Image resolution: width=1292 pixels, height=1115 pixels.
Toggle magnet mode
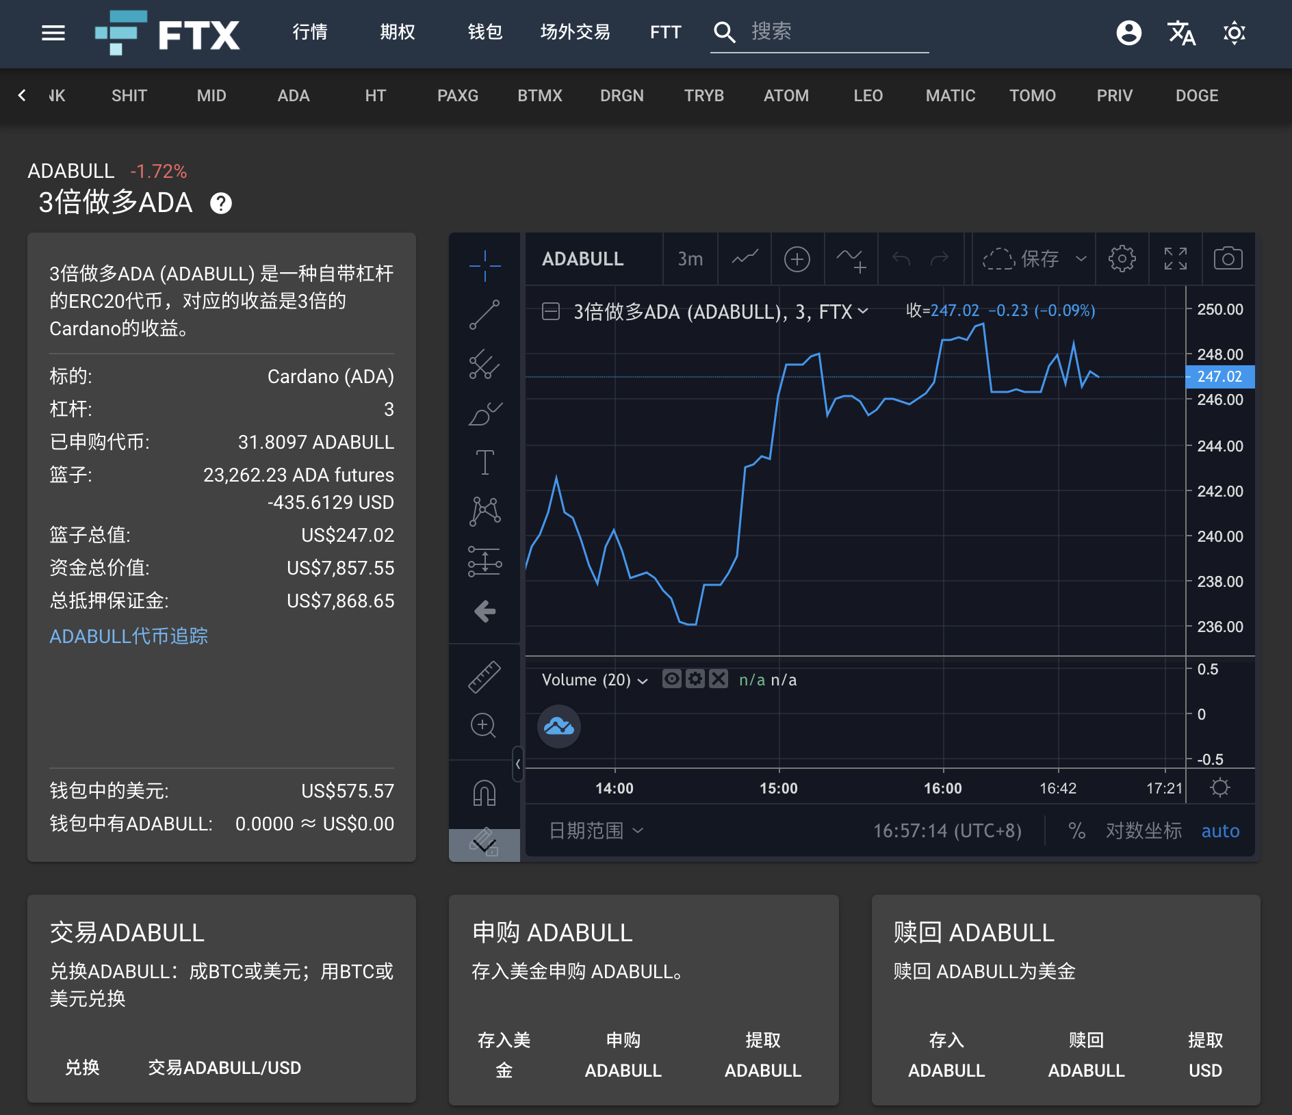pos(484,793)
